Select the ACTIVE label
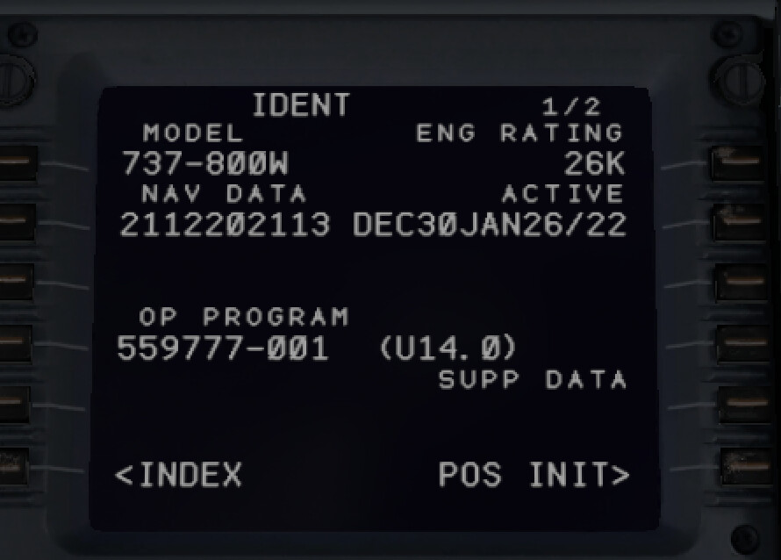 point(562,194)
